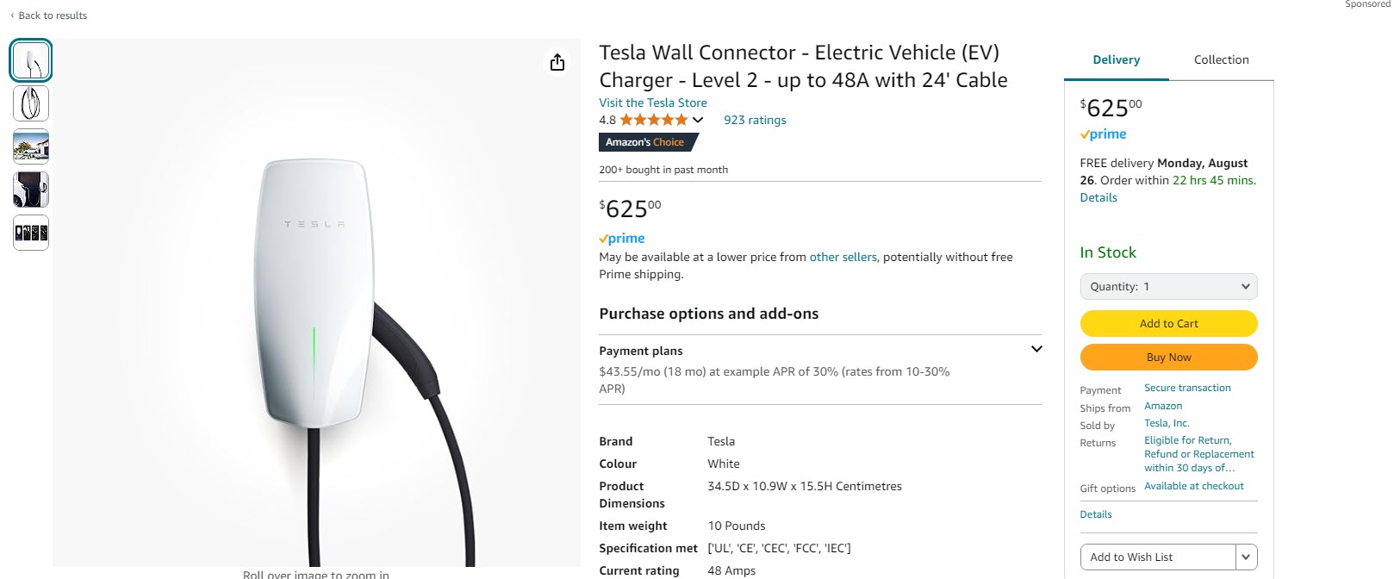Switch to the Delivery tab
Screen dimensions: 1394x579
click(x=1116, y=60)
